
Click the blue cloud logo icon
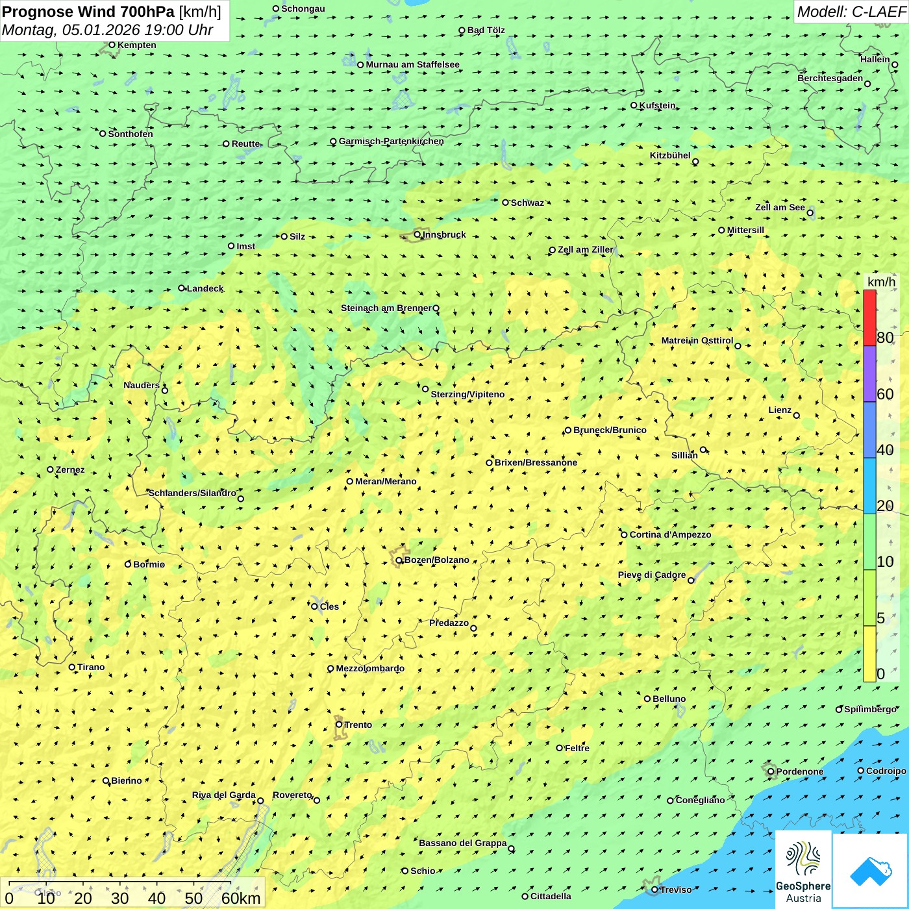pos(871,871)
